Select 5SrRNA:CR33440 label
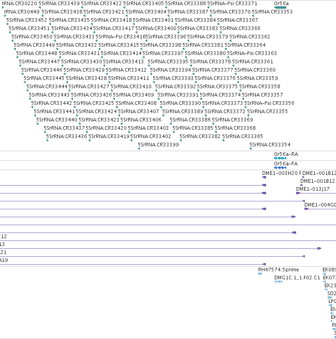Screen dimensions: 336x339 tap(57, 120)
